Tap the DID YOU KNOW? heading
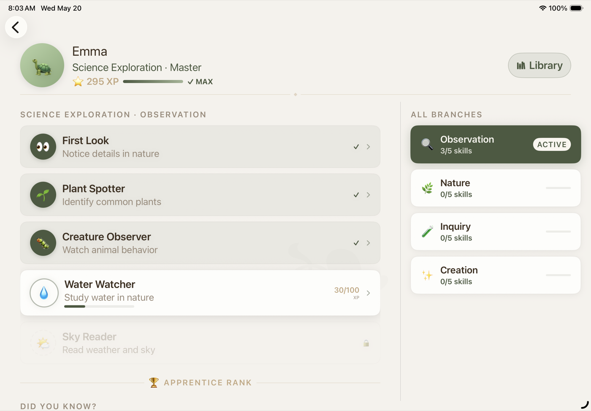Screen dimensions: 591x411 click(58, 406)
